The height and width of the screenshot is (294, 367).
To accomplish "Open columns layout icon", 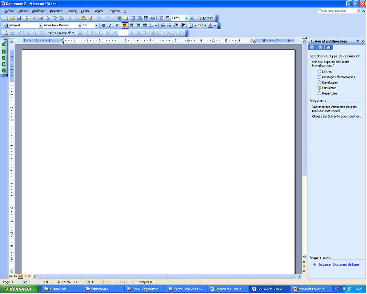I will (x=146, y=18).
